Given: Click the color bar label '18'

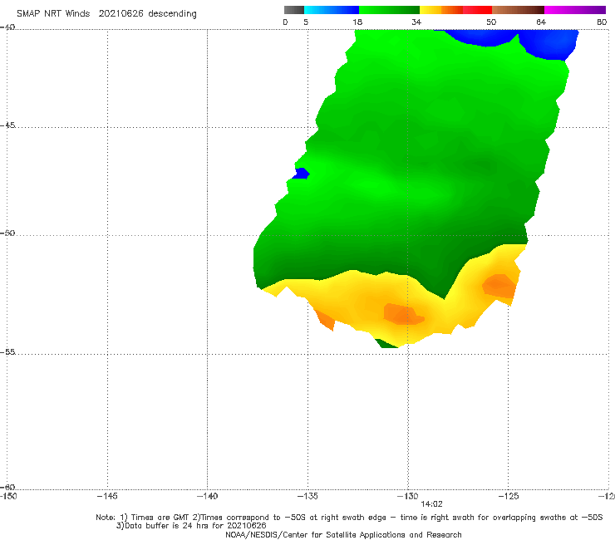Looking at the screenshot, I should (x=357, y=22).
